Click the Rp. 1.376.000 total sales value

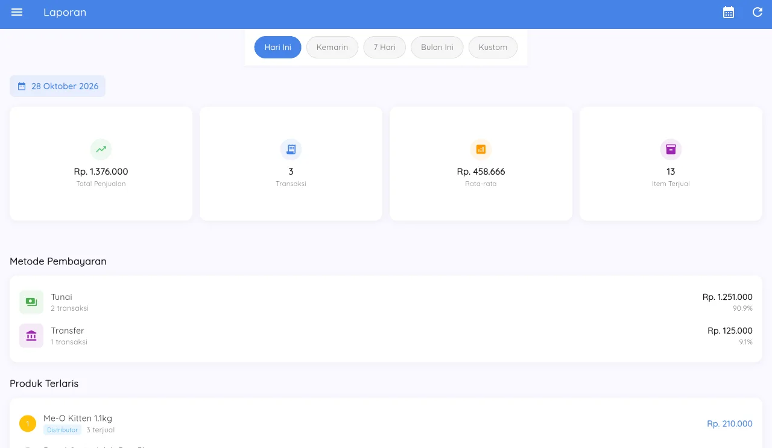[x=101, y=172]
